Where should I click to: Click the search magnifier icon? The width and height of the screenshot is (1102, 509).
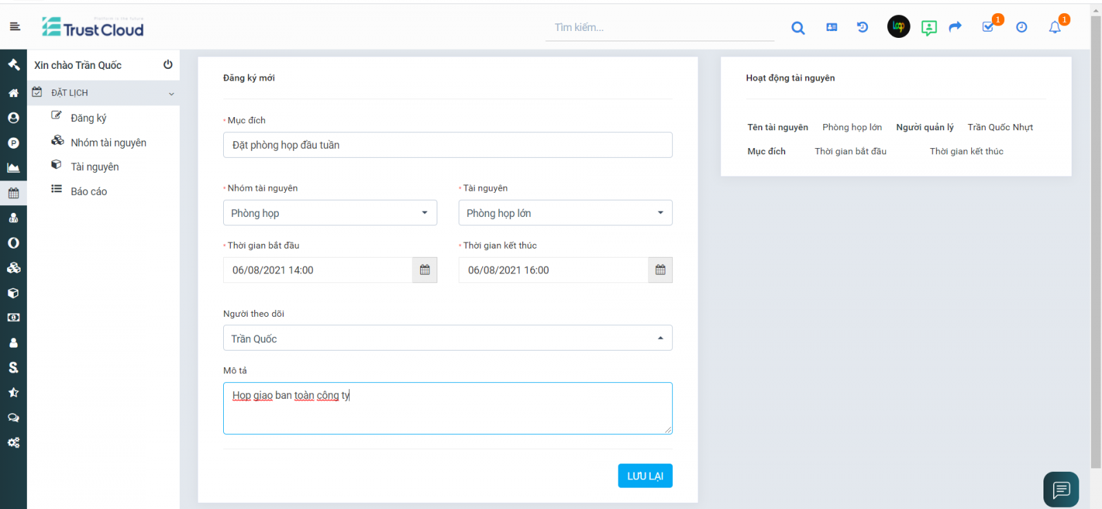click(798, 28)
